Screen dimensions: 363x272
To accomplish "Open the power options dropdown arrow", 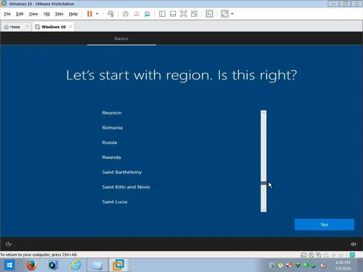I will point(97,14).
